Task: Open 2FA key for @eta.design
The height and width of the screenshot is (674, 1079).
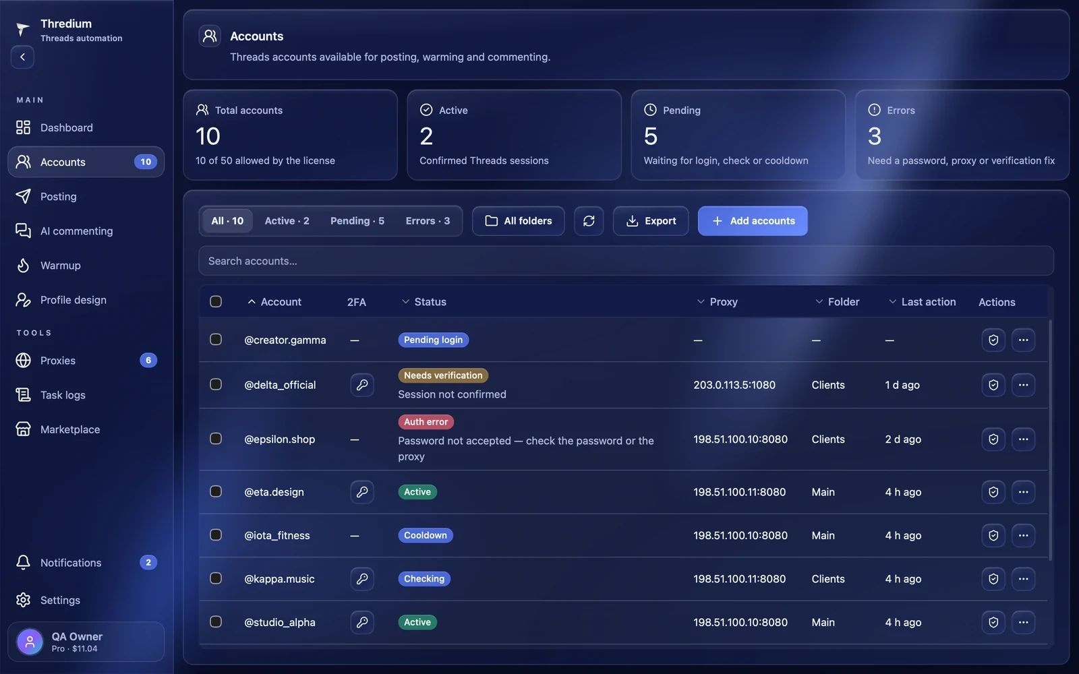Action: point(362,492)
